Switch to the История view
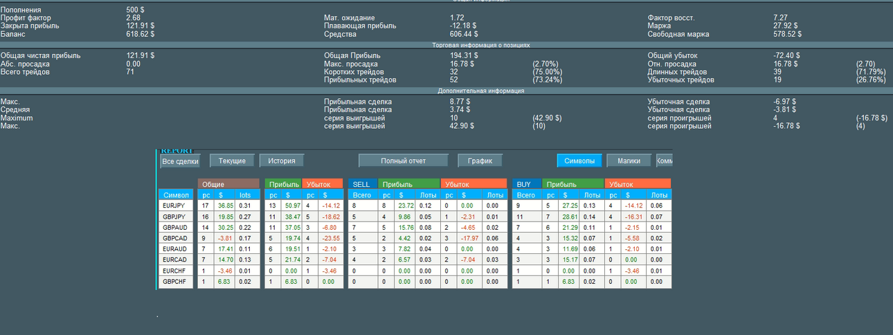893x335 pixels. 282,161
